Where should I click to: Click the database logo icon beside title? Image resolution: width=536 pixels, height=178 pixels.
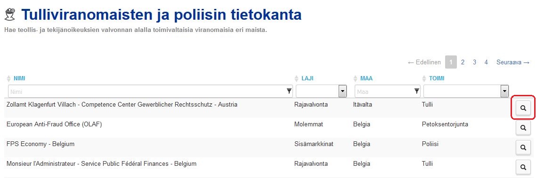pos(9,15)
